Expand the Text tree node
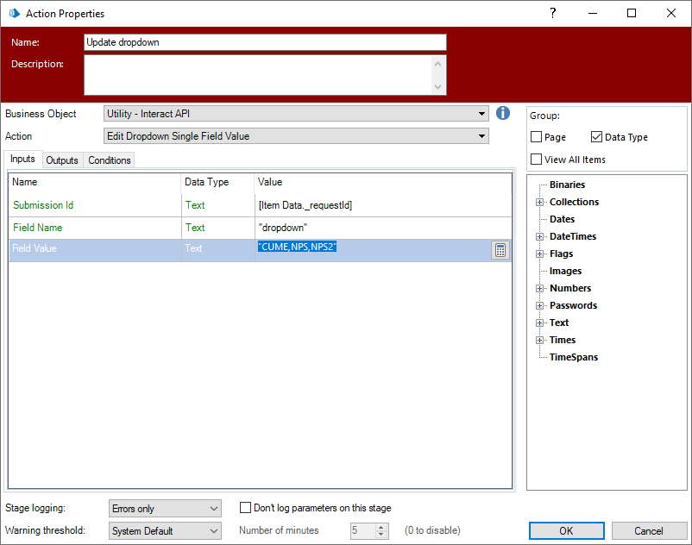The image size is (692, 545). 539,323
